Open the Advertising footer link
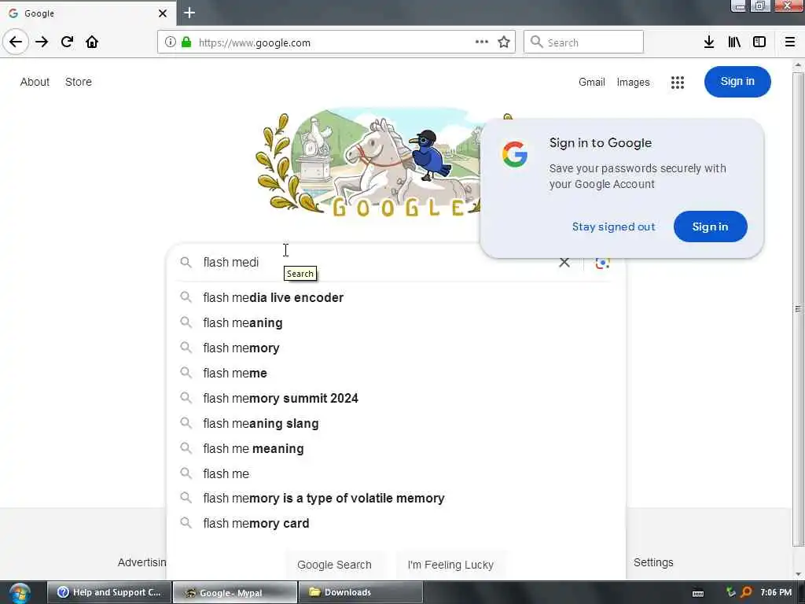Screen dimensions: 805x604 point(142,562)
